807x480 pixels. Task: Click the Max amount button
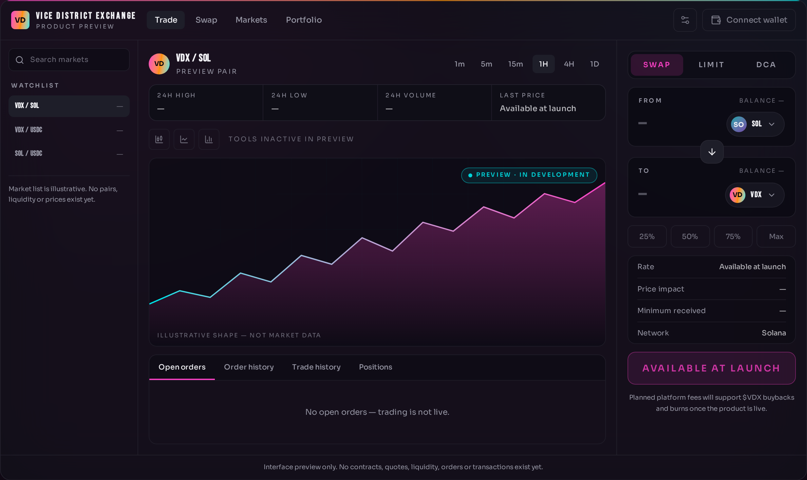click(776, 236)
